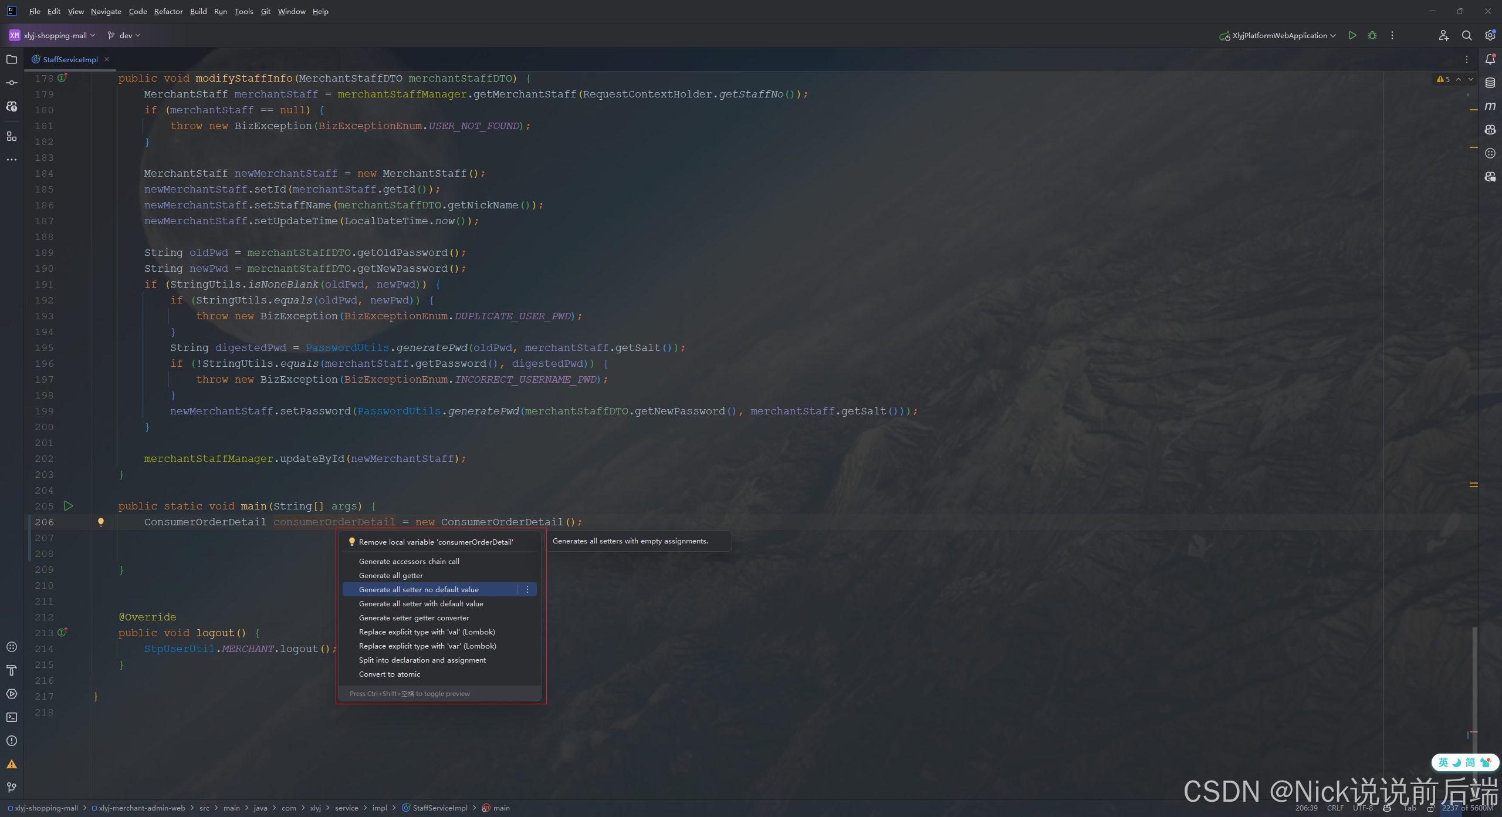This screenshot has width=1502, height=817.
Task: Click run gutter arrow beside main method
Action: (x=68, y=506)
